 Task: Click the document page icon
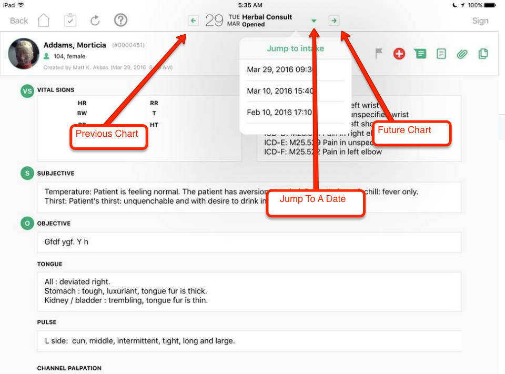click(x=441, y=53)
